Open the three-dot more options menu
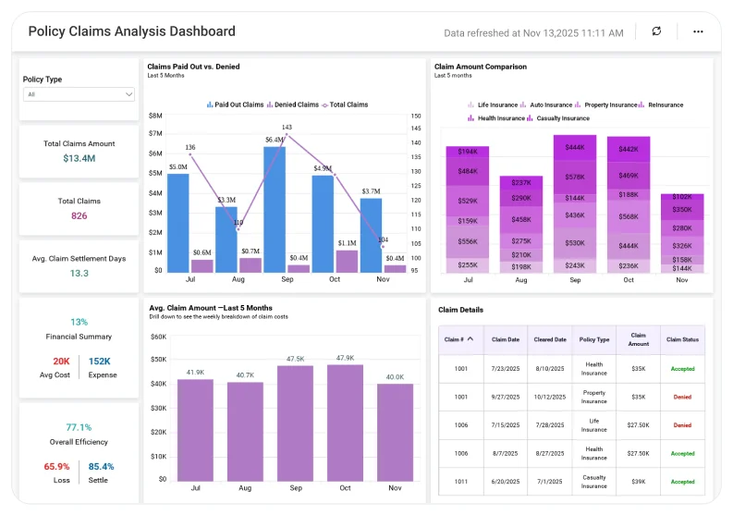This screenshot has width=733, height=515. click(698, 31)
